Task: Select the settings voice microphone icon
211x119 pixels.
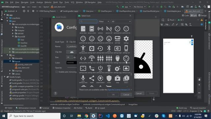Action: click(x=83, y=78)
